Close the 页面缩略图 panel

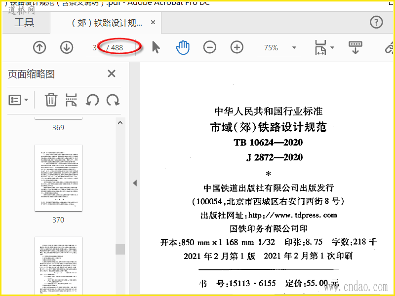coord(112,74)
